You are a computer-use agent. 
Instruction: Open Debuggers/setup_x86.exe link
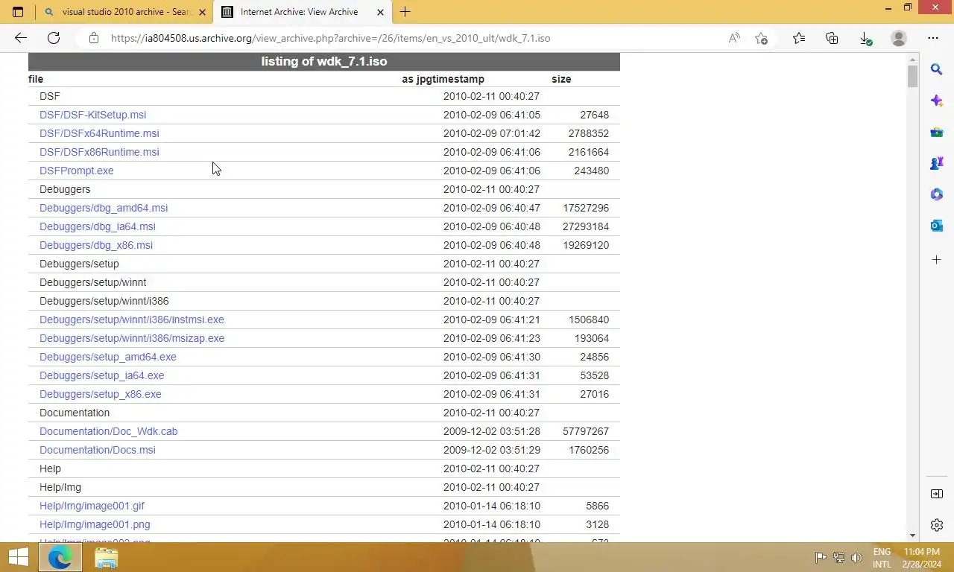tap(101, 394)
